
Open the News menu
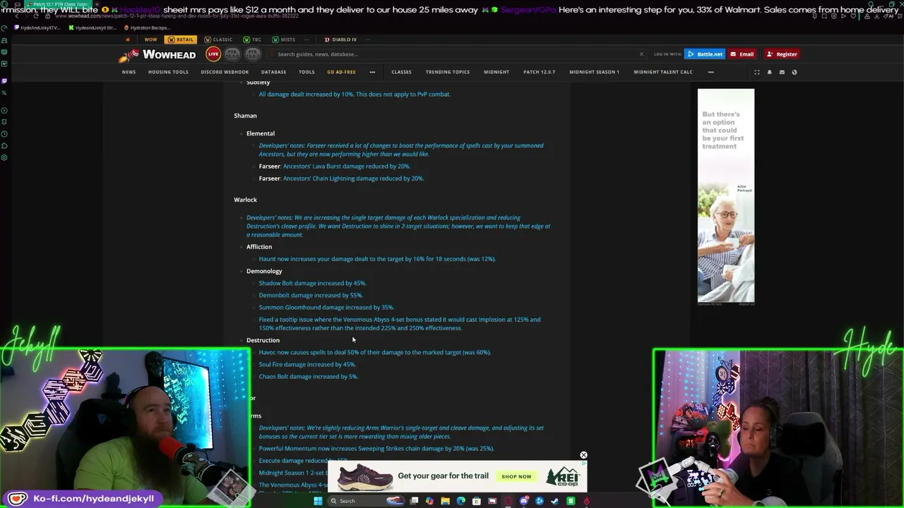pos(129,72)
